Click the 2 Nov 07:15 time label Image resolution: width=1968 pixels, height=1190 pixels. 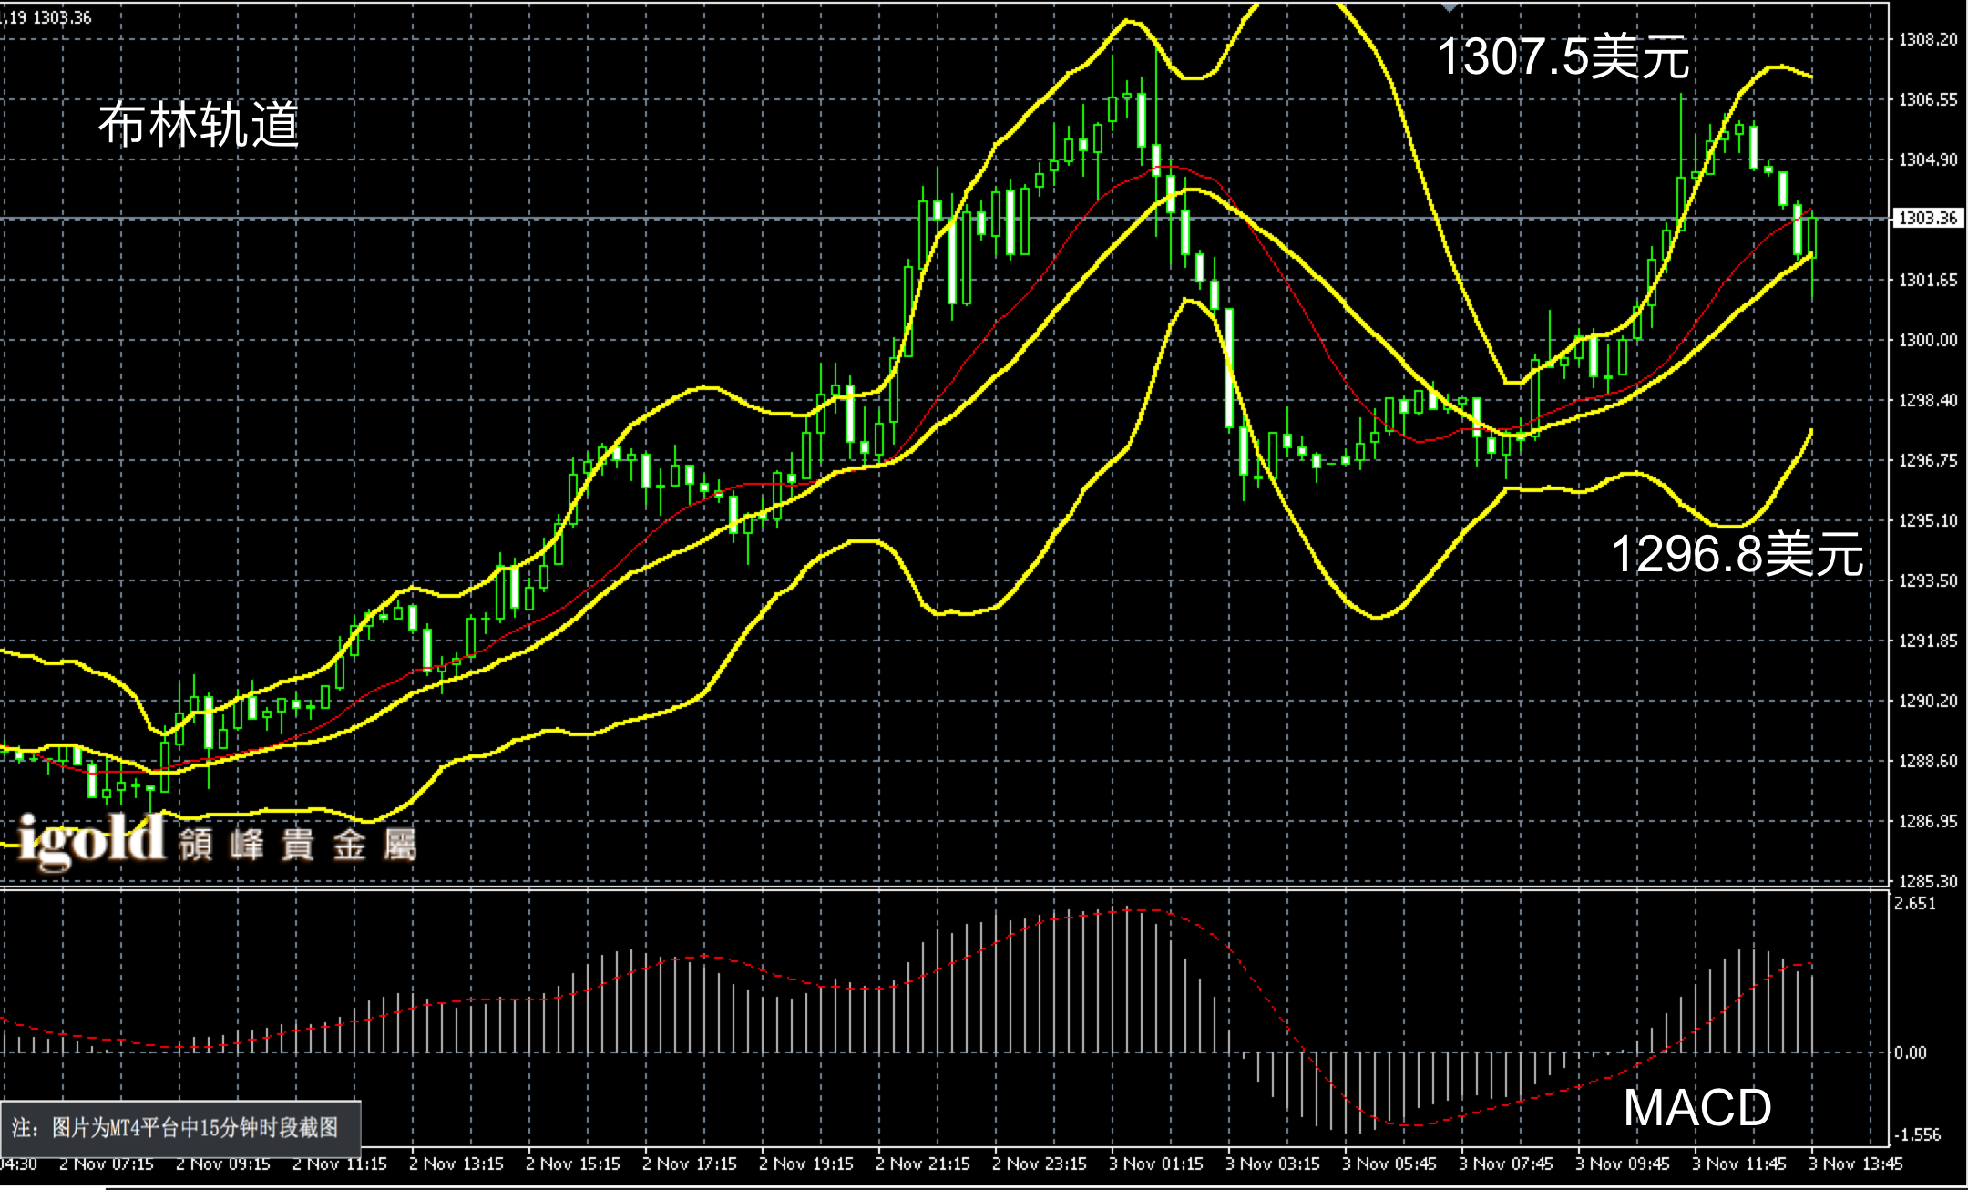106,1164
